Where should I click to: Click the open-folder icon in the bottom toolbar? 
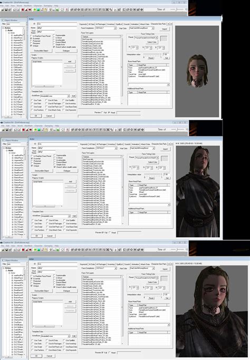pyautogui.click(x=3, y=249)
